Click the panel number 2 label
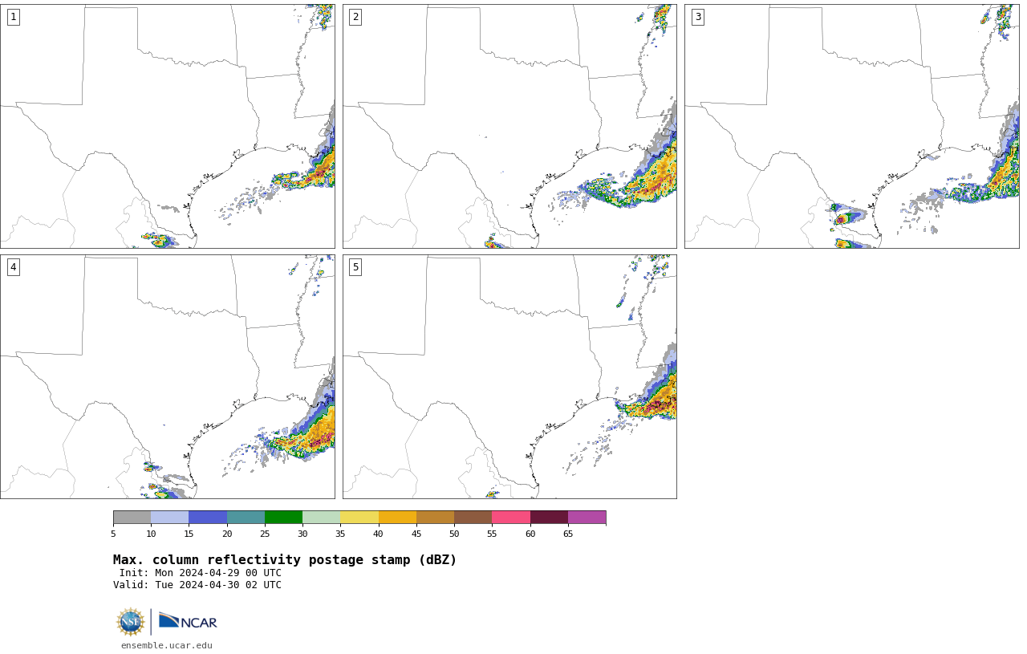 point(355,17)
